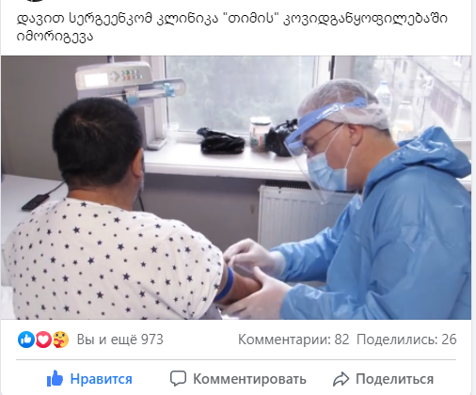Show who shared via Поделились: 26
The image size is (476, 395).
(x=406, y=340)
